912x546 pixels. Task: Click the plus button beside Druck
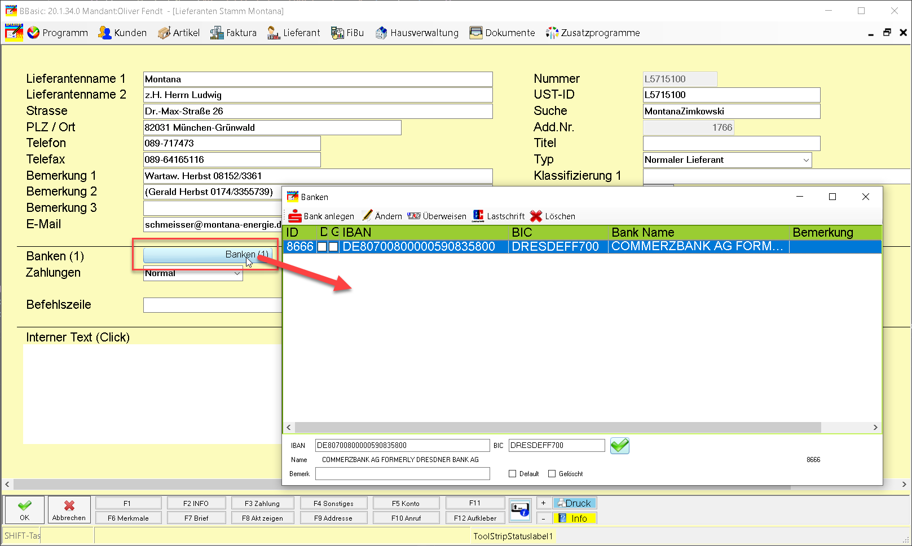(x=543, y=503)
